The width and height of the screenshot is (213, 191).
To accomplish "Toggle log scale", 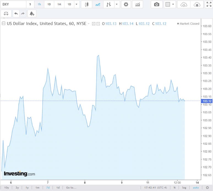I will click(x=184, y=188).
